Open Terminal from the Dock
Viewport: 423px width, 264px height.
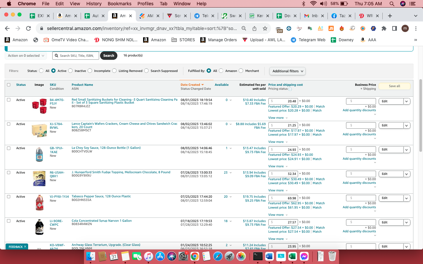258,256
